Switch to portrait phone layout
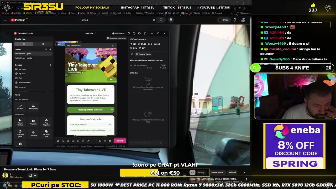 [x=24, y=44]
